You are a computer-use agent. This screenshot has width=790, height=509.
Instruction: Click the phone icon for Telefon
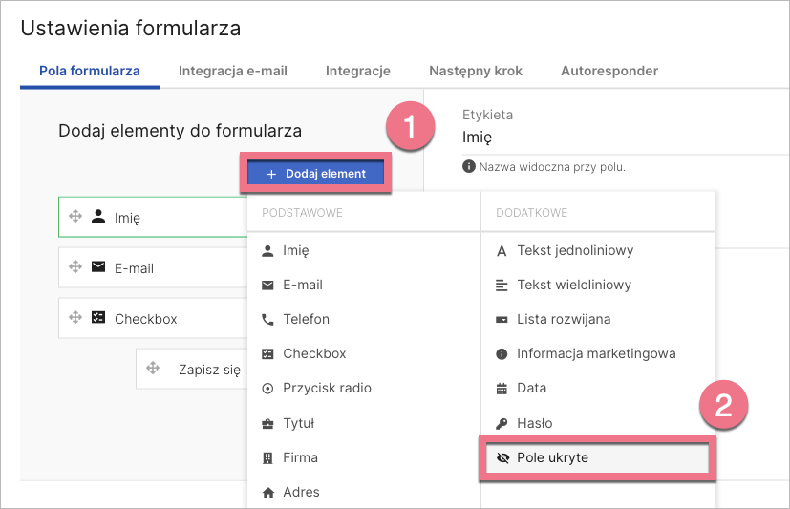click(x=267, y=319)
